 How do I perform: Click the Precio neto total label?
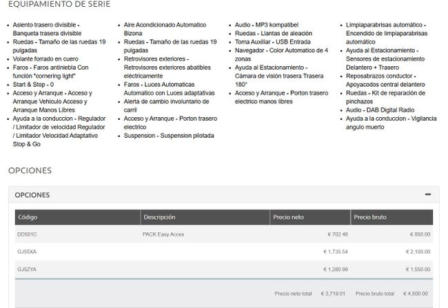point(294,294)
